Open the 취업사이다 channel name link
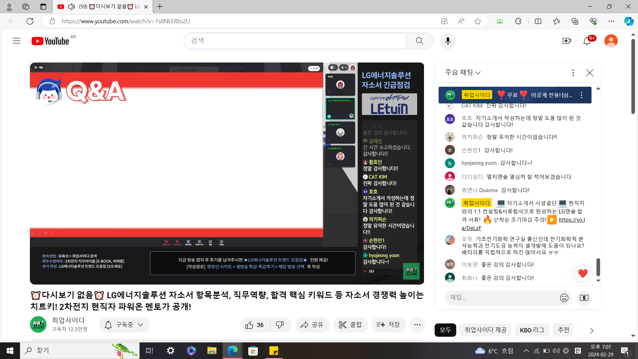The width and height of the screenshot is (638, 359). coord(68,320)
